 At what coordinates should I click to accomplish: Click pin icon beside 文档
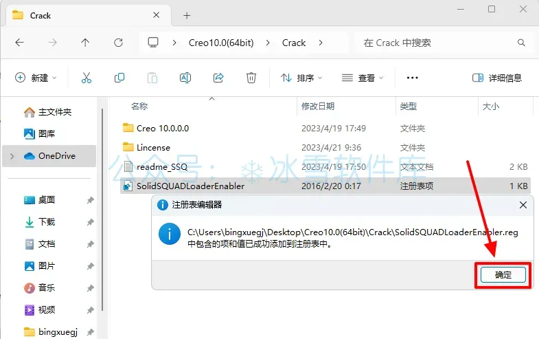click(x=90, y=244)
